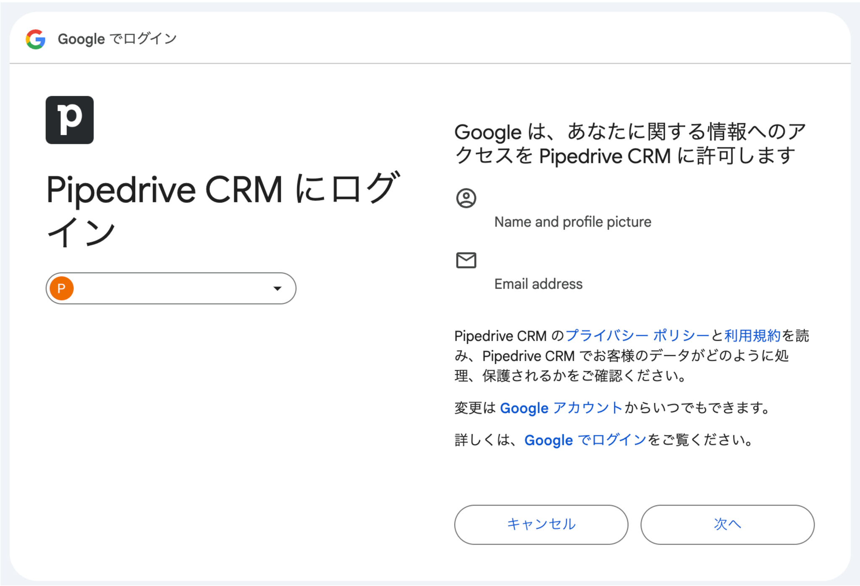Click the Google G logo

pos(36,39)
